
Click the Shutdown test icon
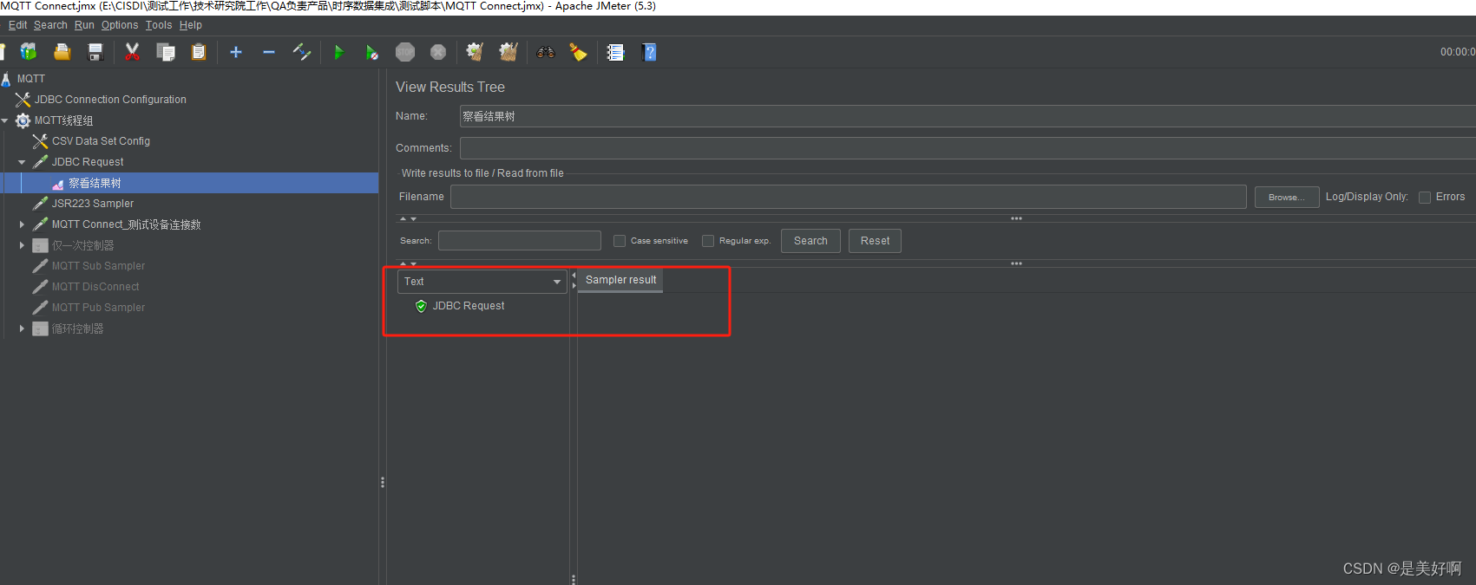pos(438,52)
